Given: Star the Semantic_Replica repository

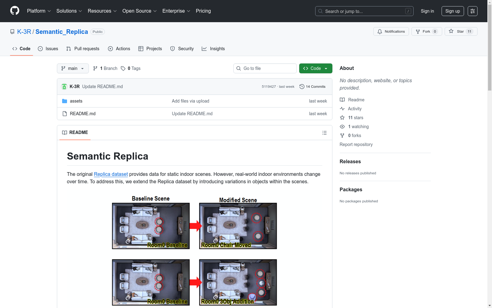Looking at the screenshot, I should [461, 31].
